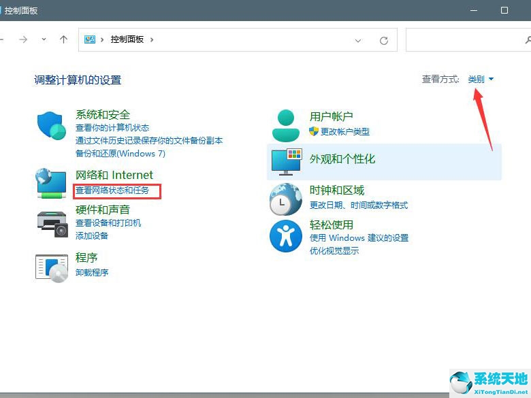Click 使用 Windows 建议的设置 link
The image size is (531, 398).
click(359, 237)
